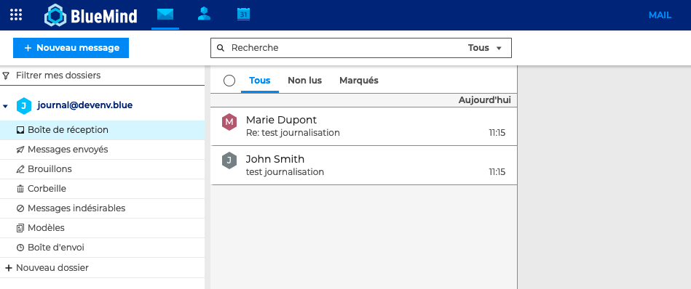Open the Calendar icon in top bar

coord(243,14)
